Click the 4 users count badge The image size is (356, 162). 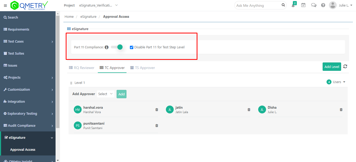pyautogui.click(x=329, y=82)
